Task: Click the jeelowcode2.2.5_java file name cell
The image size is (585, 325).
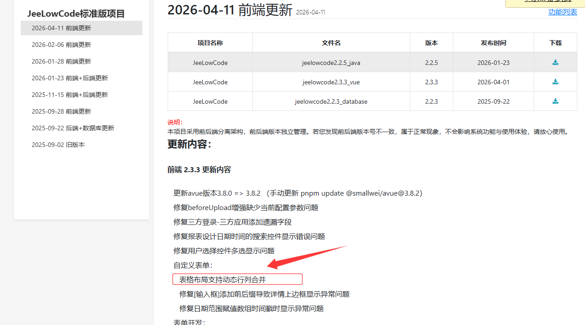Action: (x=331, y=63)
